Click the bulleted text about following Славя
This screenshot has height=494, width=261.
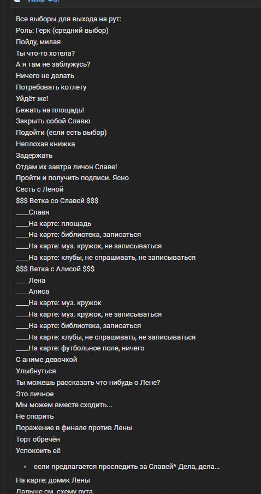coord(127,467)
